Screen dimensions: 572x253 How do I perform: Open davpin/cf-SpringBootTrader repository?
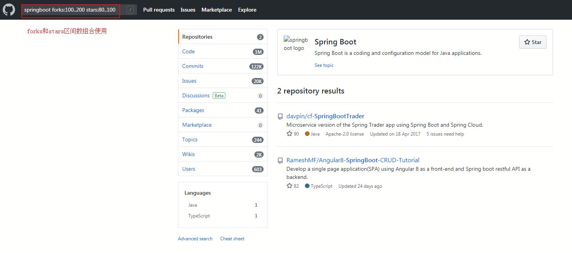point(325,116)
